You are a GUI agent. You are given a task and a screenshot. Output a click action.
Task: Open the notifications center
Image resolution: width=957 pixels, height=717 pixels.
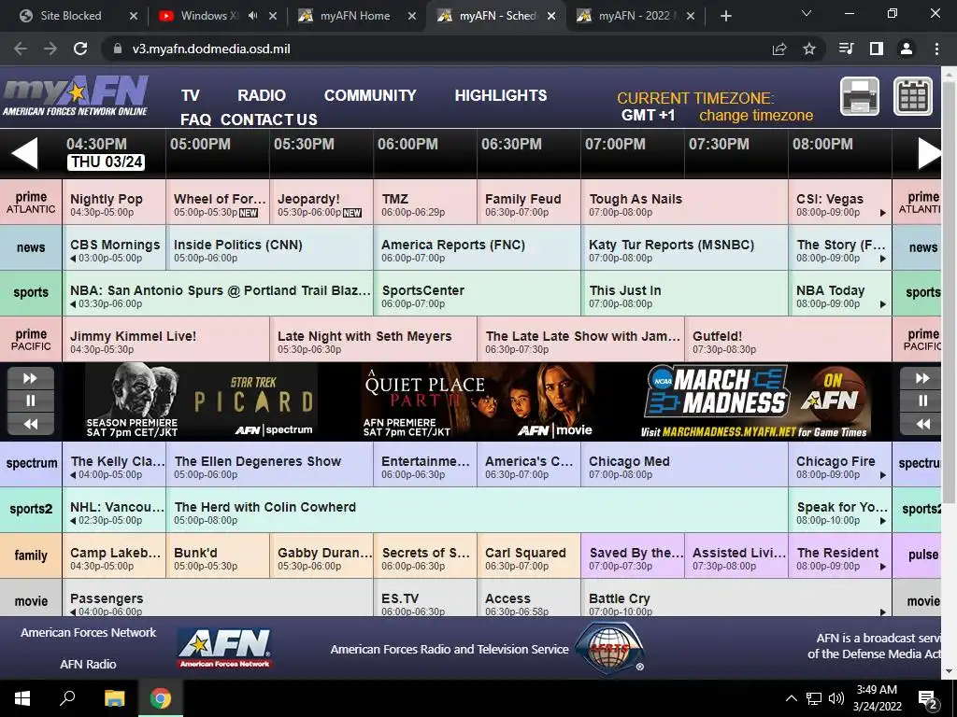pyautogui.click(x=928, y=699)
